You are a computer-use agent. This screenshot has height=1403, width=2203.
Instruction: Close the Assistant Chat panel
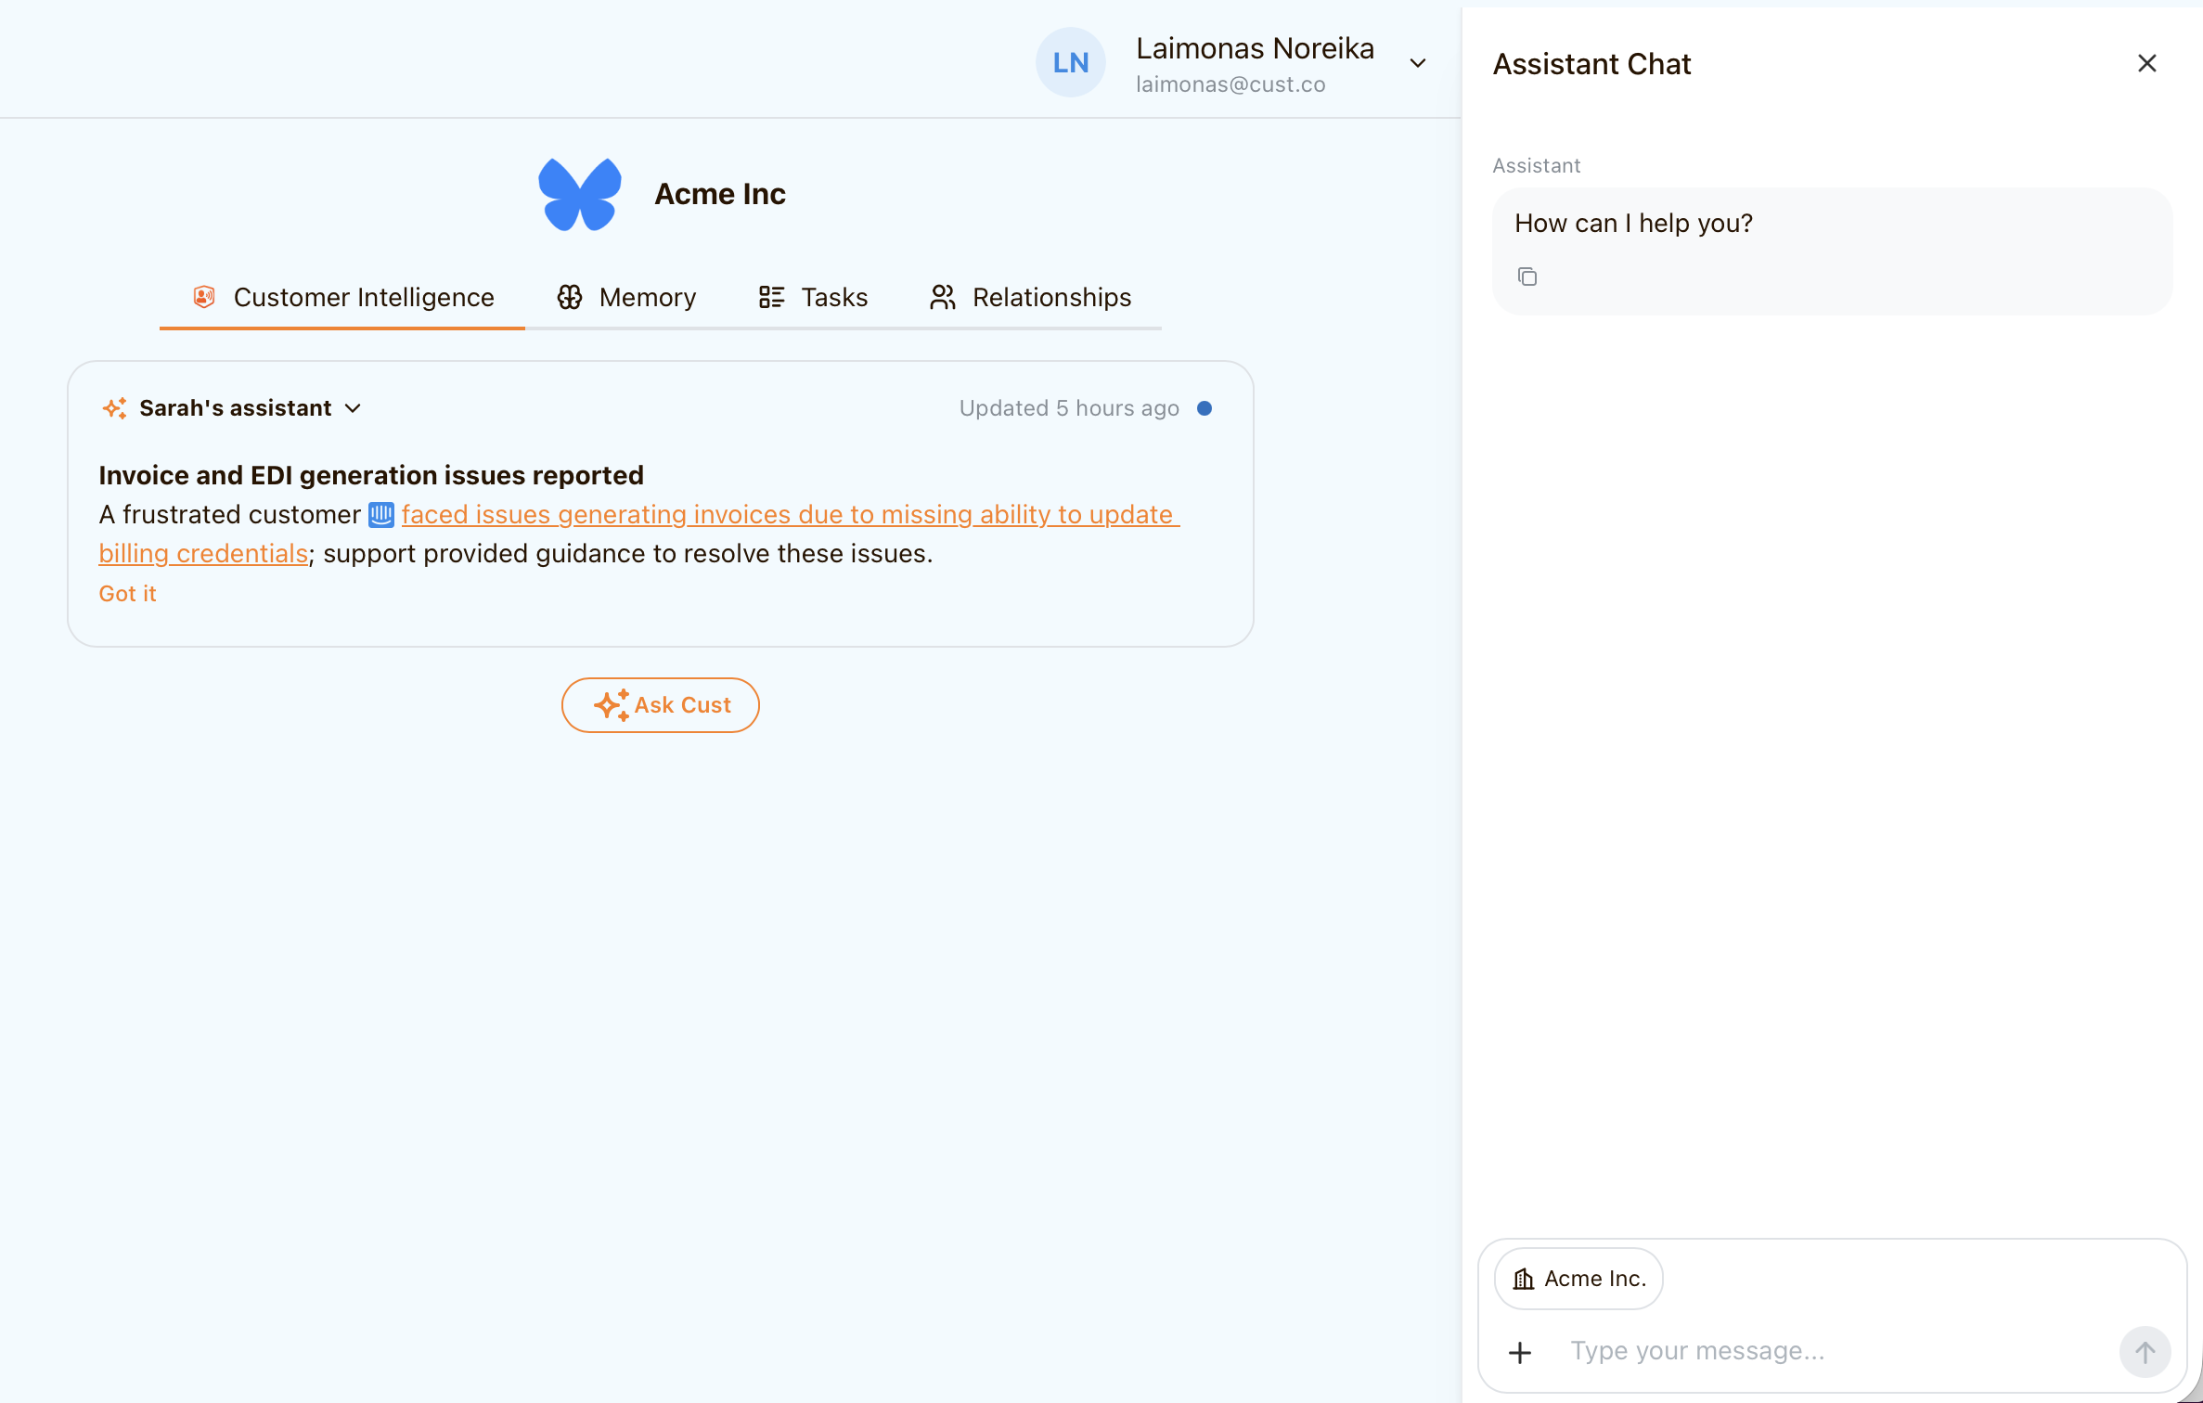[2146, 63]
